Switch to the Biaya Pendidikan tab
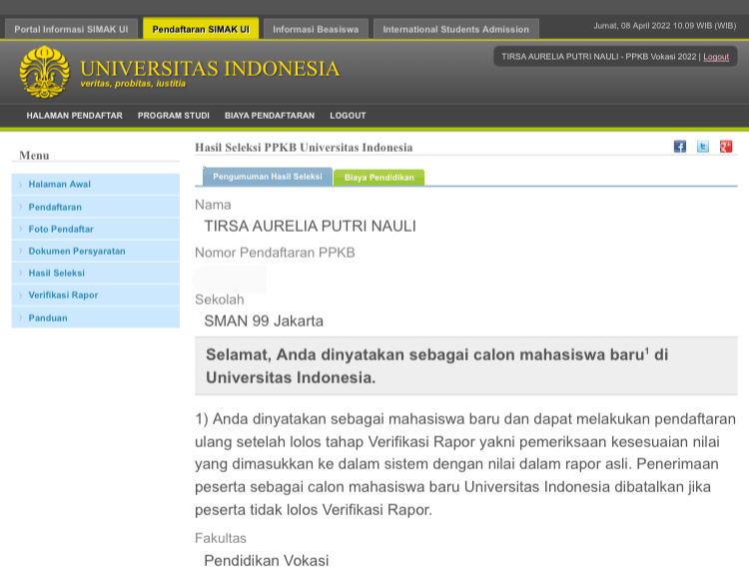 click(379, 178)
